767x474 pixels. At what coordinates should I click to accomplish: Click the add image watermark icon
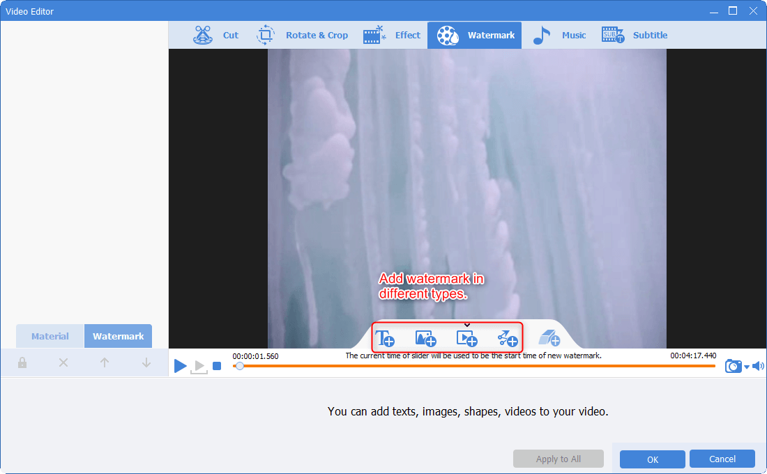coord(425,339)
